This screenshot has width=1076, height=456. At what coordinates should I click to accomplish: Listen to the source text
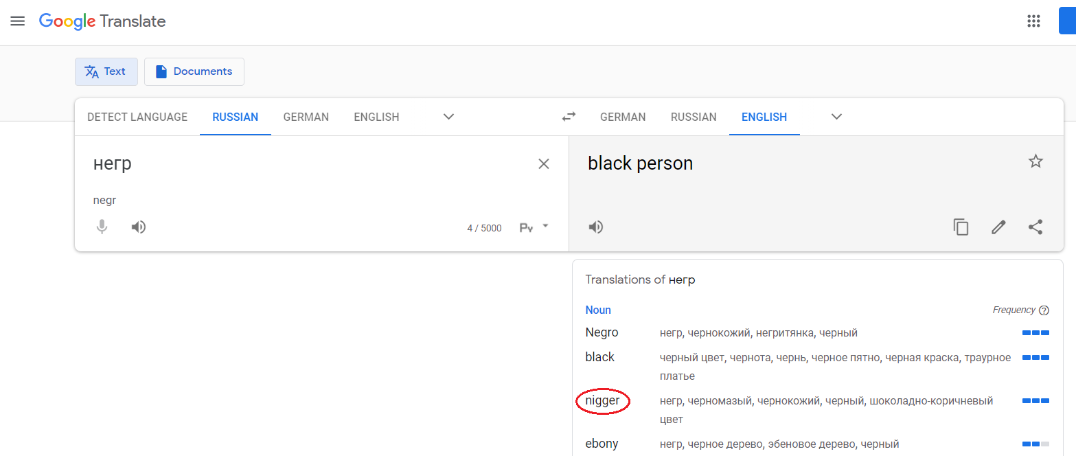139,227
